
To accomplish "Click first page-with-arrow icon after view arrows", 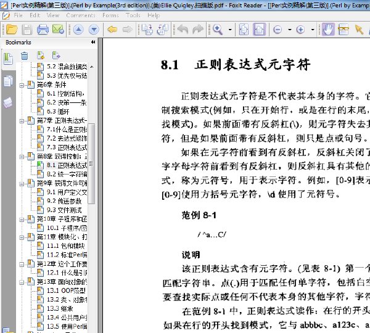I will point(147,30).
